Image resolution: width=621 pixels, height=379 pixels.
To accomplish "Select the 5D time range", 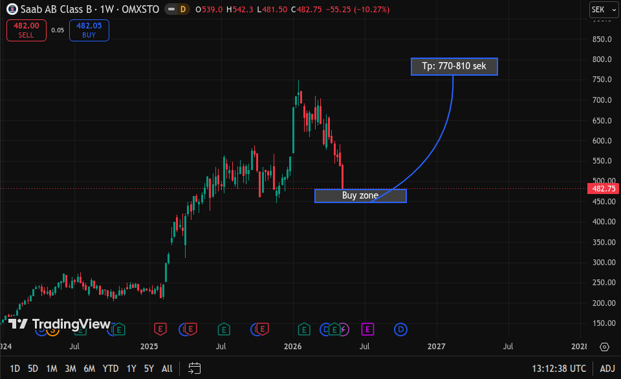I will point(33,369).
